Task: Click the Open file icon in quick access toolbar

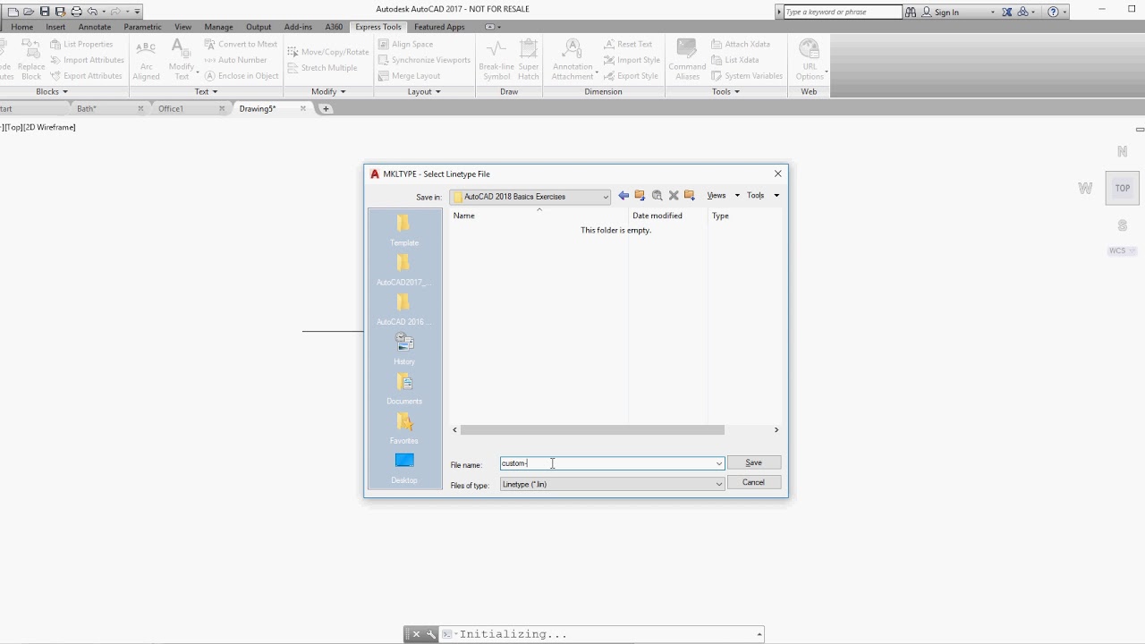Action: pos(29,12)
